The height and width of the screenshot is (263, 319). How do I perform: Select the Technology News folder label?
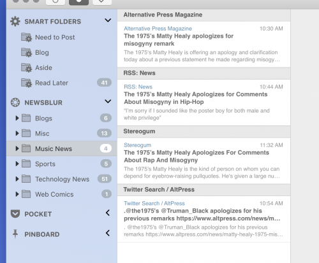[63, 179]
